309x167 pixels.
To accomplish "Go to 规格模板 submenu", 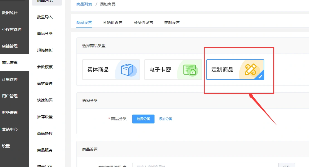I will coord(45,50).
